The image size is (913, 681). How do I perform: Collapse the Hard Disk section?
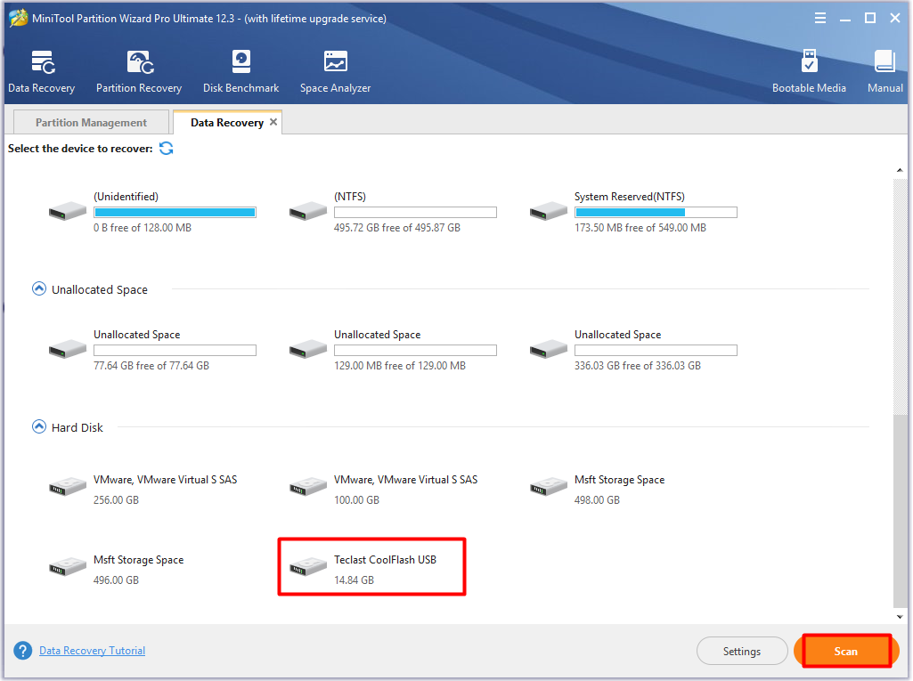coord(39,426)
